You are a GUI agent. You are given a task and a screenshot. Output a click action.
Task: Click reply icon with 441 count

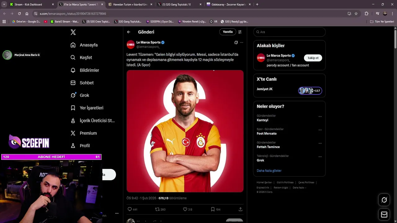click(130, 209)
